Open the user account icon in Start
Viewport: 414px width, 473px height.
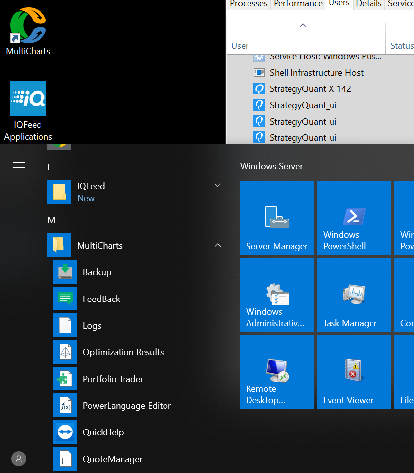pyautogui.click(x=19, y=459)
